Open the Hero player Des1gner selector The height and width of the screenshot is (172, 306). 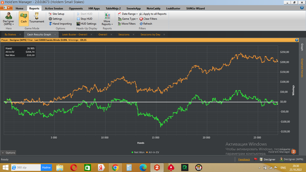[x=8, y=19]
